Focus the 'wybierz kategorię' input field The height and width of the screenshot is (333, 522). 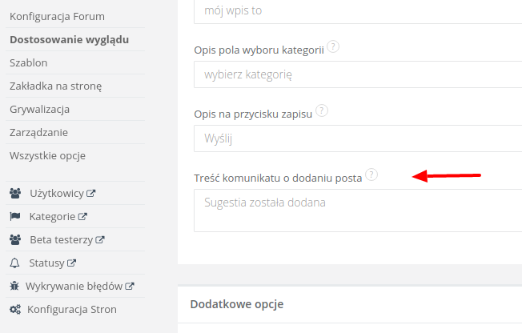pos(357,75)
